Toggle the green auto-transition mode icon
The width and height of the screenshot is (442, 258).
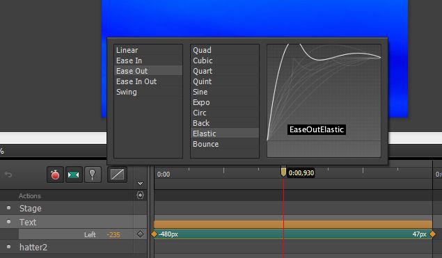click(74, 175)
